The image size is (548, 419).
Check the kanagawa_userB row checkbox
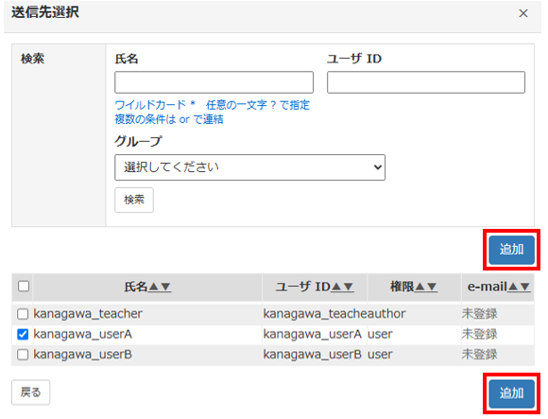click(x=23, y=355)
